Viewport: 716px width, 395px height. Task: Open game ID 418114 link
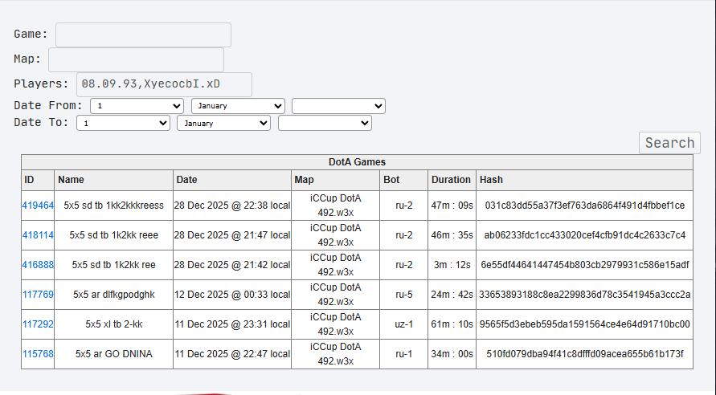click(38, 235)
